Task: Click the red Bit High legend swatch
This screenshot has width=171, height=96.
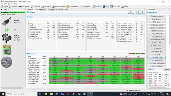Action: pos(132,54)
